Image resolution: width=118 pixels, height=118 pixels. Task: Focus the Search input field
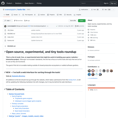91,3
